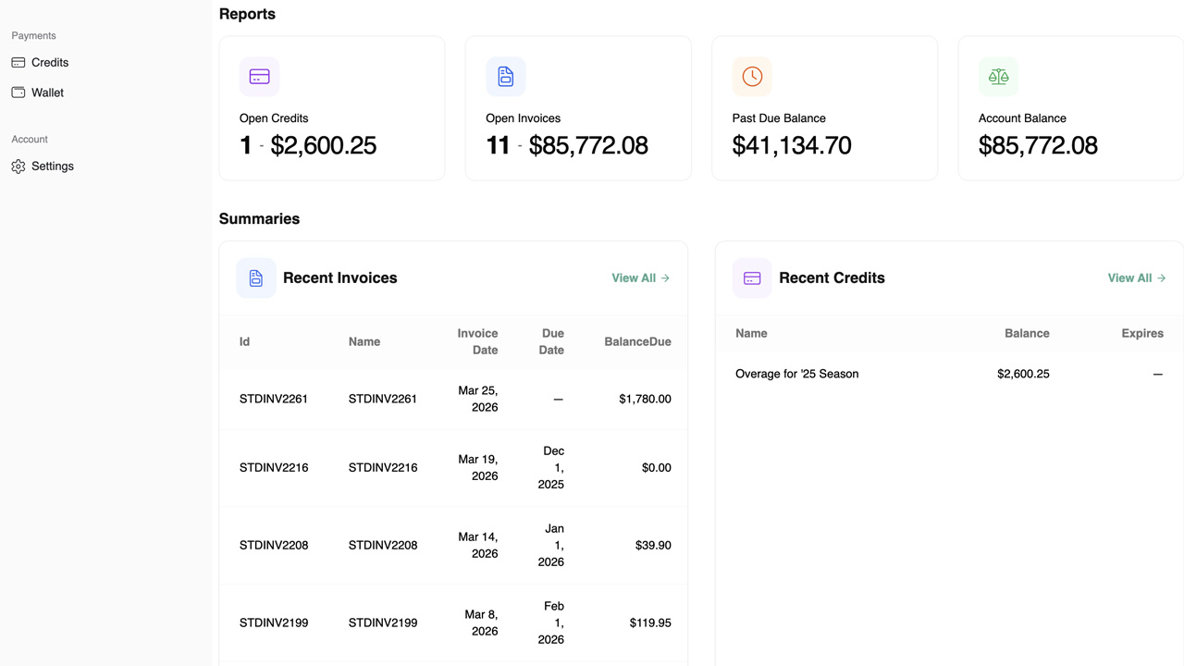
Task: Open Settings via the gear icon
Action: [x=17, y=166]
